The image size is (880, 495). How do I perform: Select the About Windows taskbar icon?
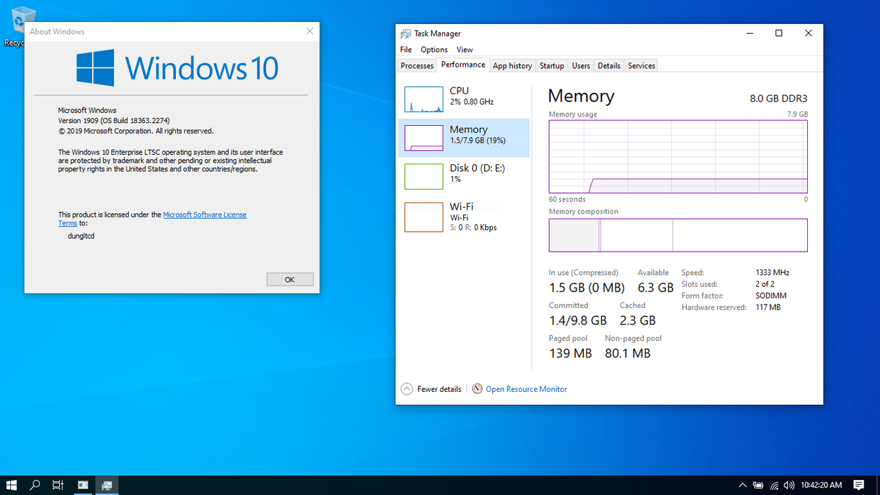tap(82, 485)
